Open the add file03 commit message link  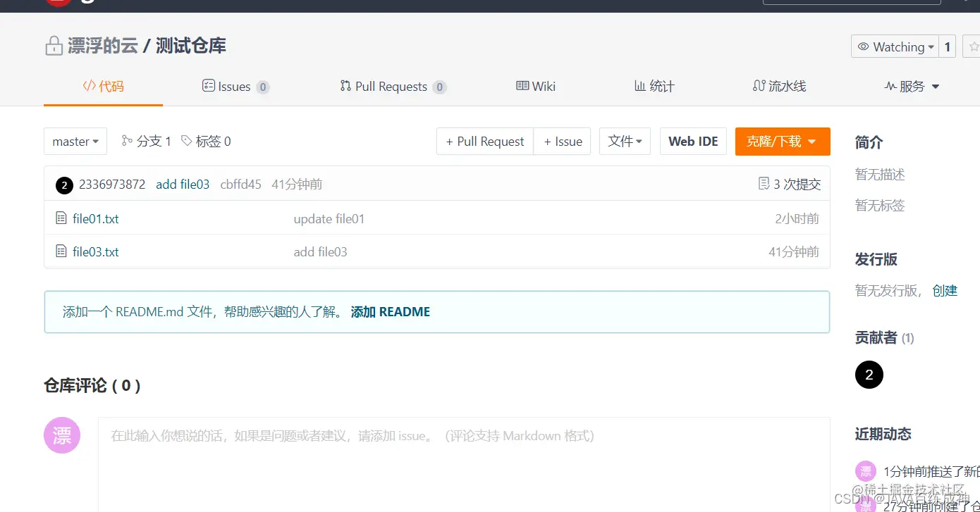pyautogui.click(x=183, y=185)
